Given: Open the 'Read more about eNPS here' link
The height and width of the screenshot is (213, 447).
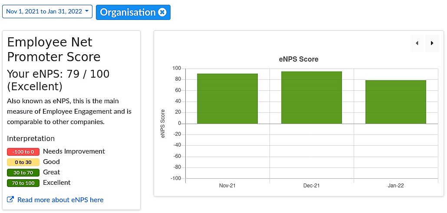Looking at the screenshot, I should pos(60,200).
